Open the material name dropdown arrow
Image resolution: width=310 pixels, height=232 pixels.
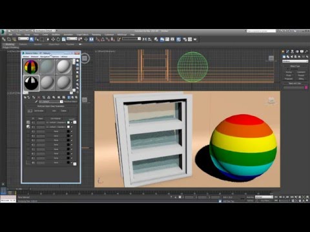(61, 101)
